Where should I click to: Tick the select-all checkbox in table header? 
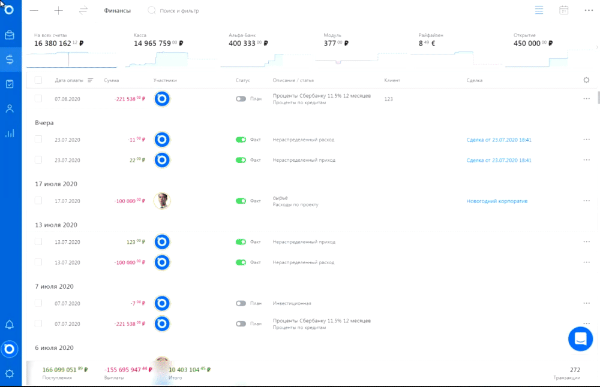38,80
